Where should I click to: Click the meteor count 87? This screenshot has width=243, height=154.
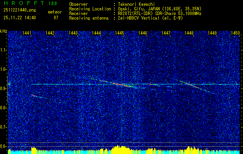56,18
